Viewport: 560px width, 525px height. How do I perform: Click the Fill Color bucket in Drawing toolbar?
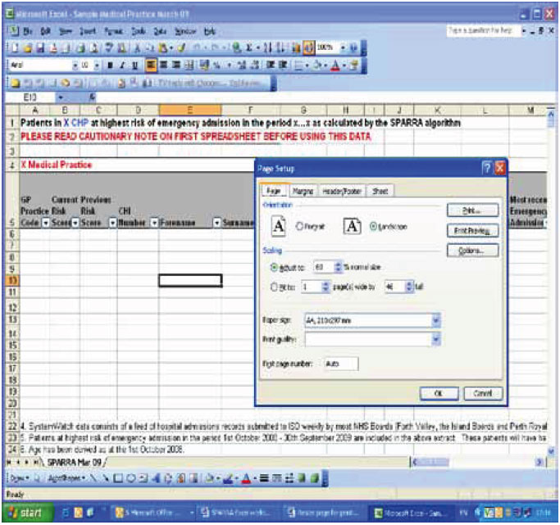(x=211, y=478)
